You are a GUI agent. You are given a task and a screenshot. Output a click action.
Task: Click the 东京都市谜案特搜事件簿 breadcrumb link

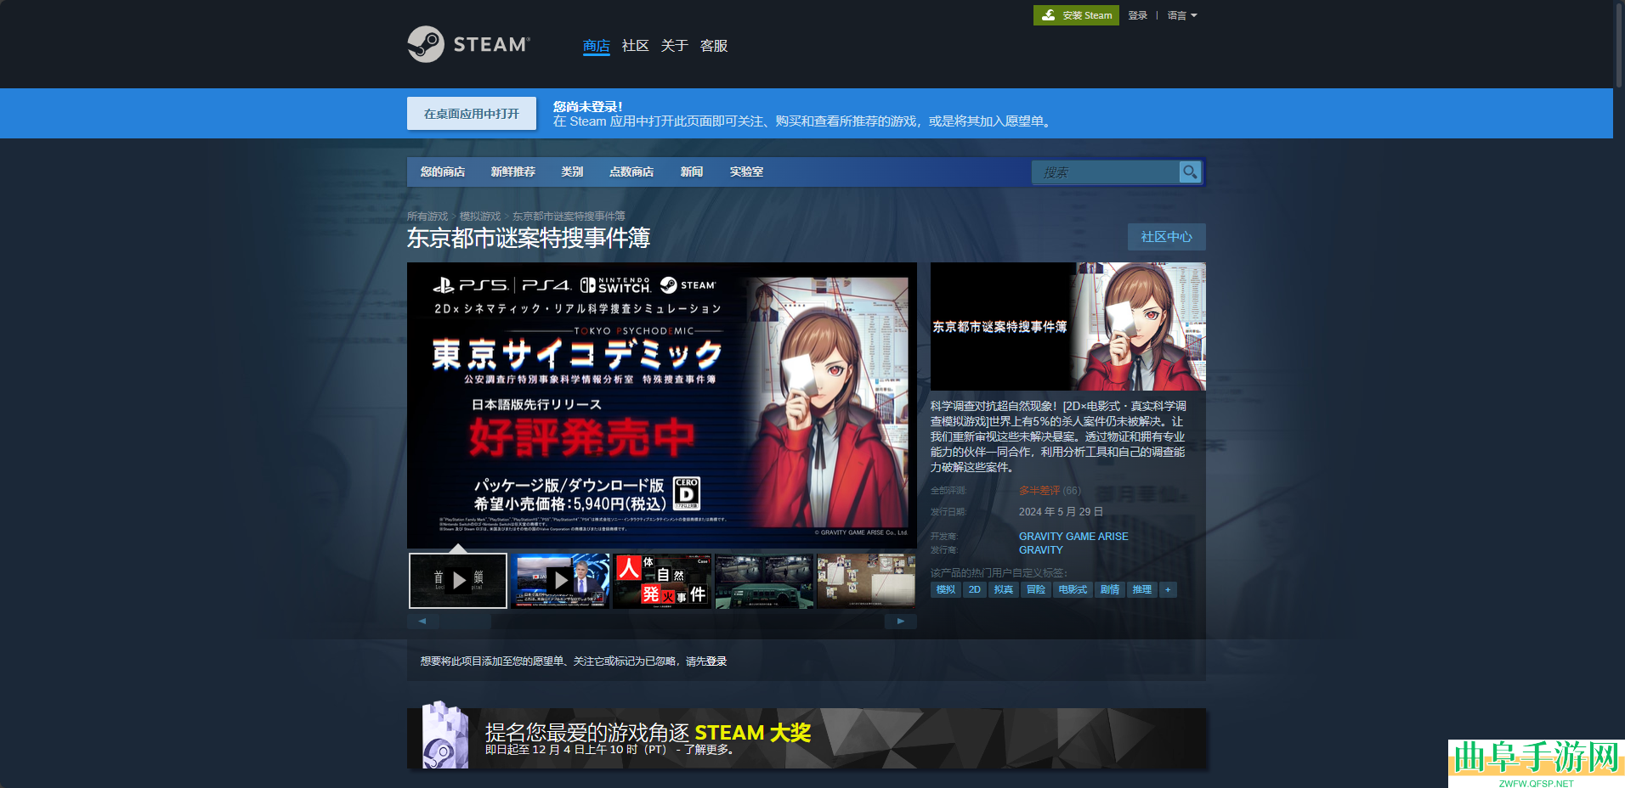[x=569, y=217]
